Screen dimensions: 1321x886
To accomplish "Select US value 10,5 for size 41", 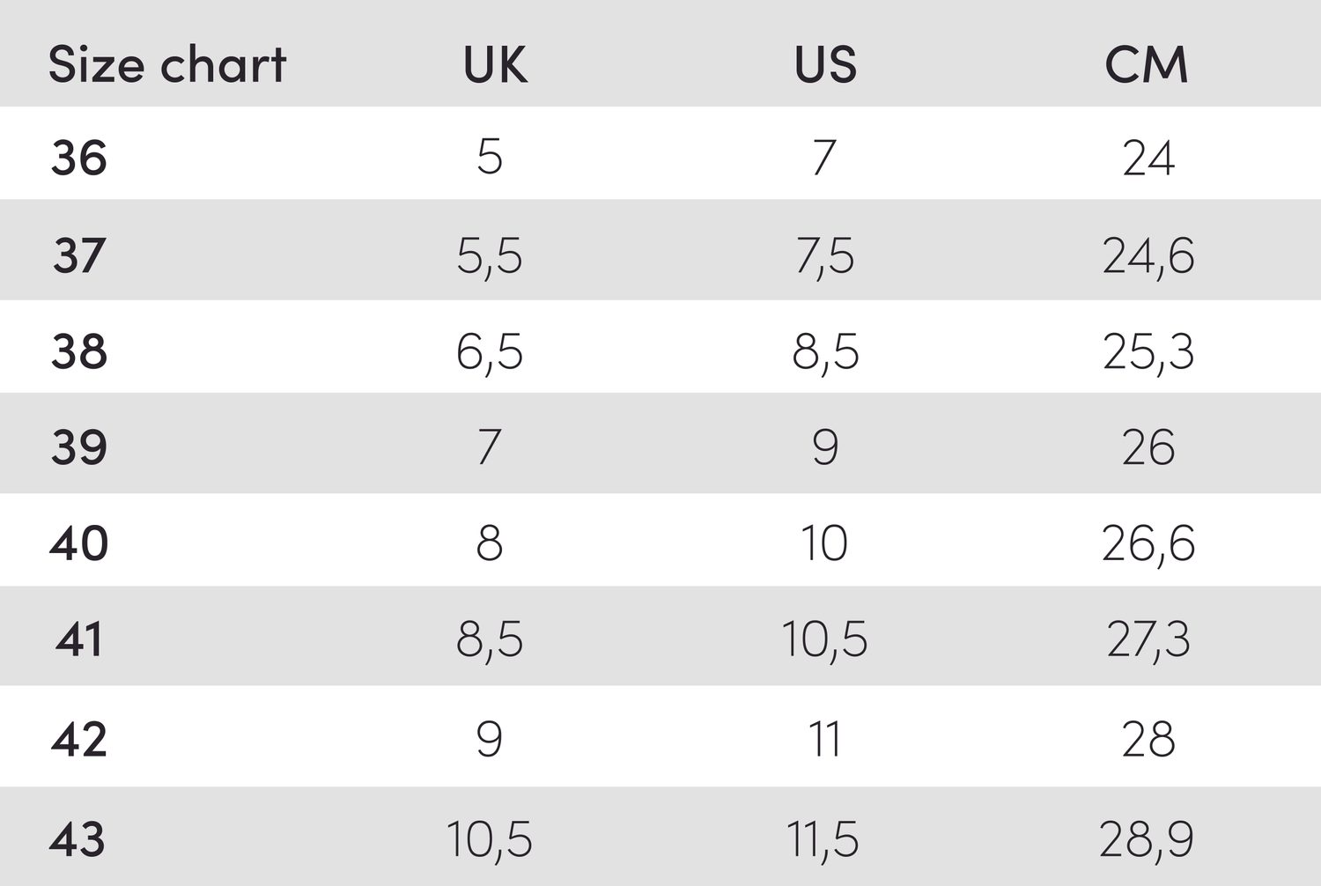I will coord(824,639).
